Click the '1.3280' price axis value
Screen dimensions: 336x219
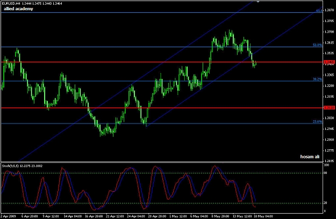(329, 86)
